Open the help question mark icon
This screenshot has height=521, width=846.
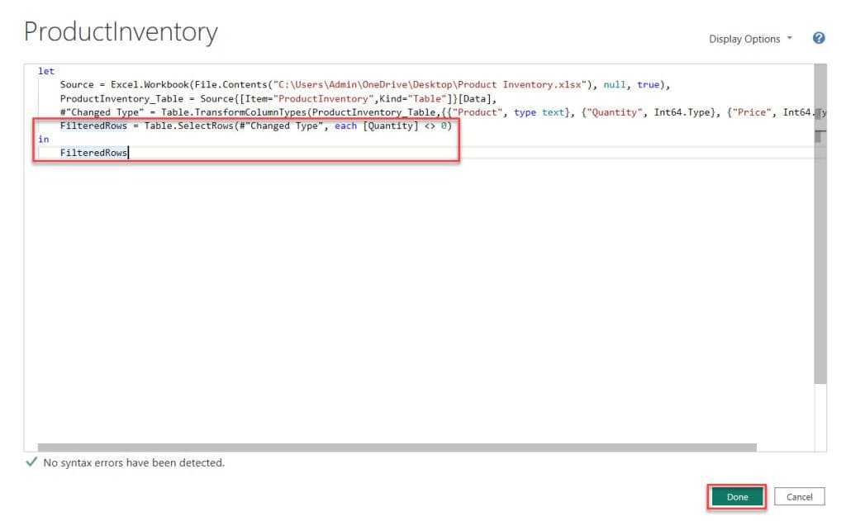[x=819, y=38]
